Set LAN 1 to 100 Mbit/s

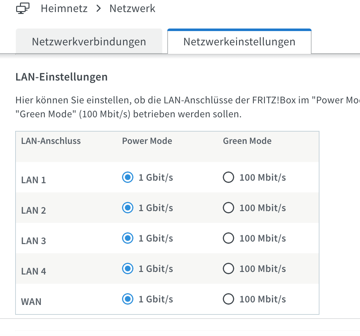pos(228,178)
